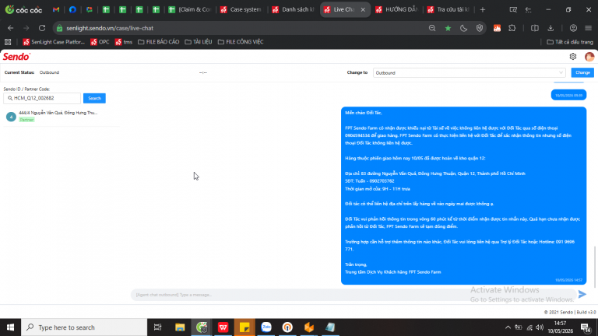Click the taskbar search box

[84, 327]
